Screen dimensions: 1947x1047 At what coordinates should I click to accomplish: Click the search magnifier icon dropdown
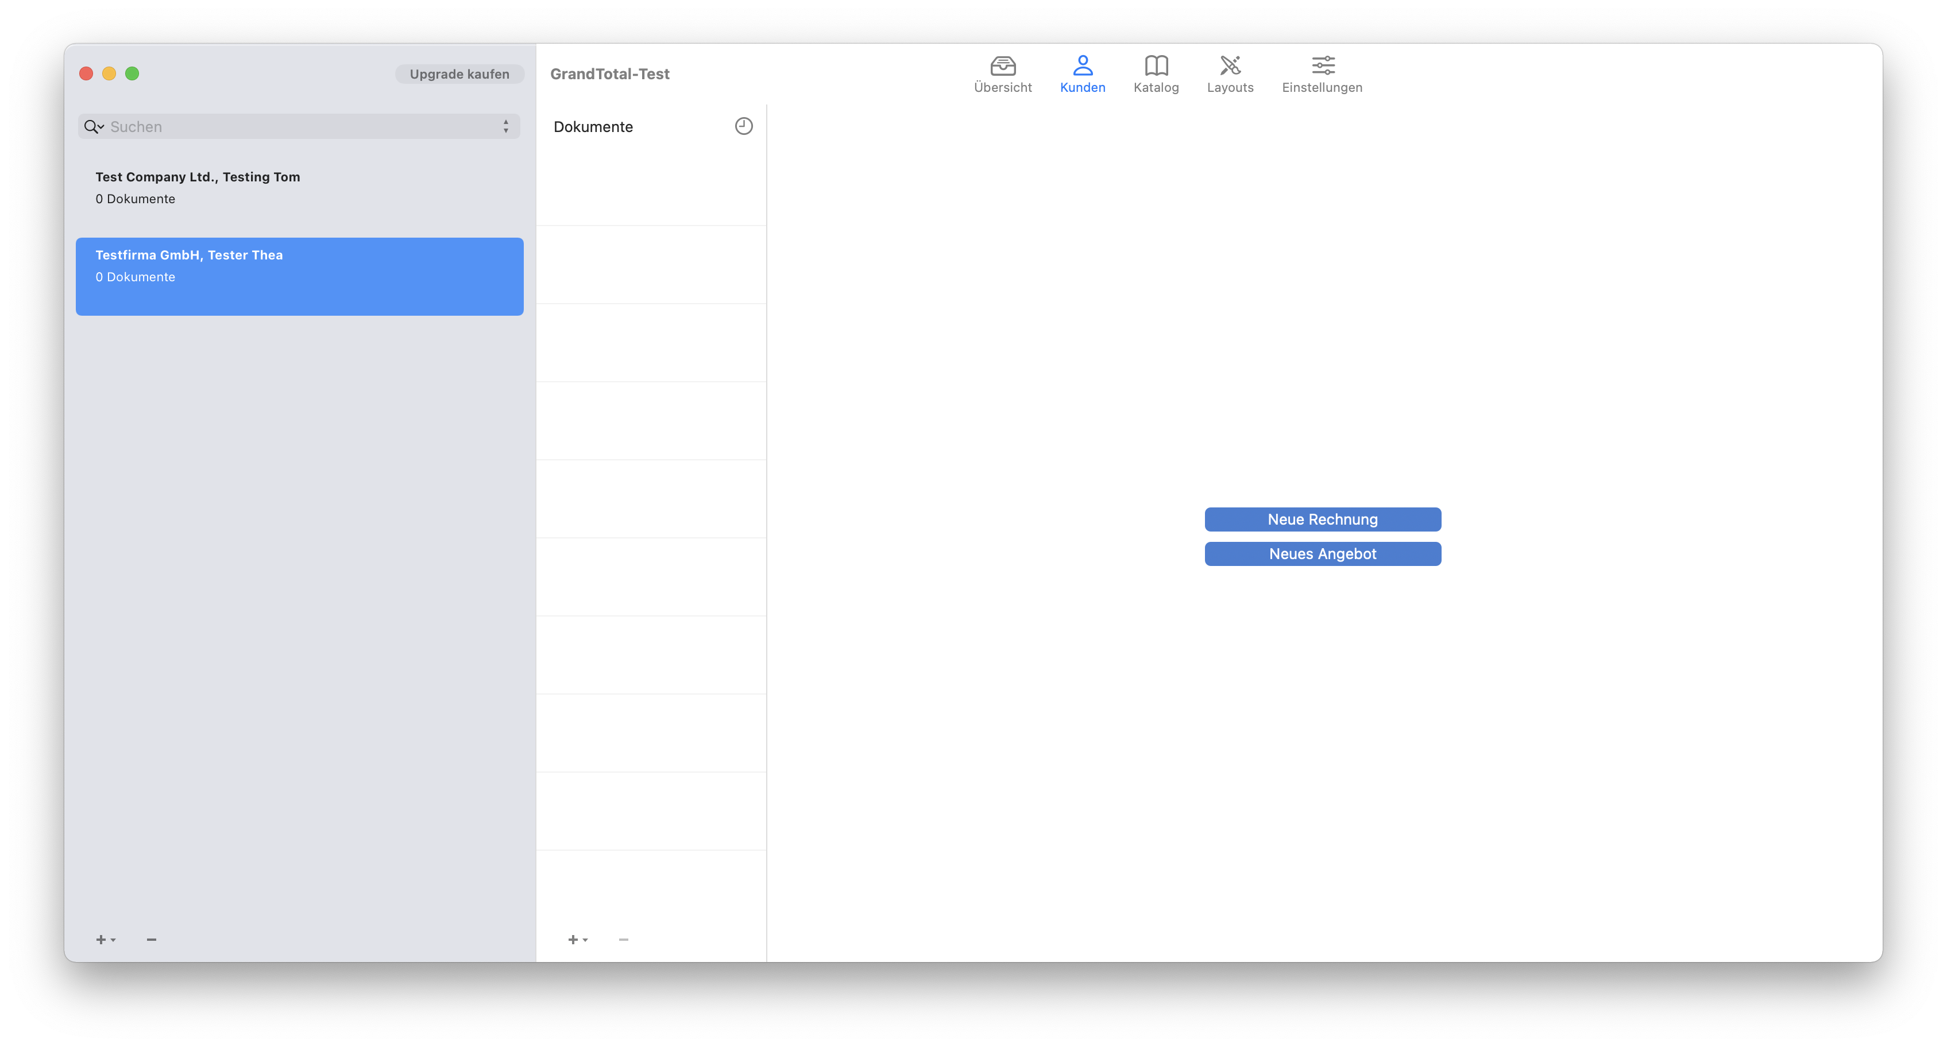coord(94,127)
